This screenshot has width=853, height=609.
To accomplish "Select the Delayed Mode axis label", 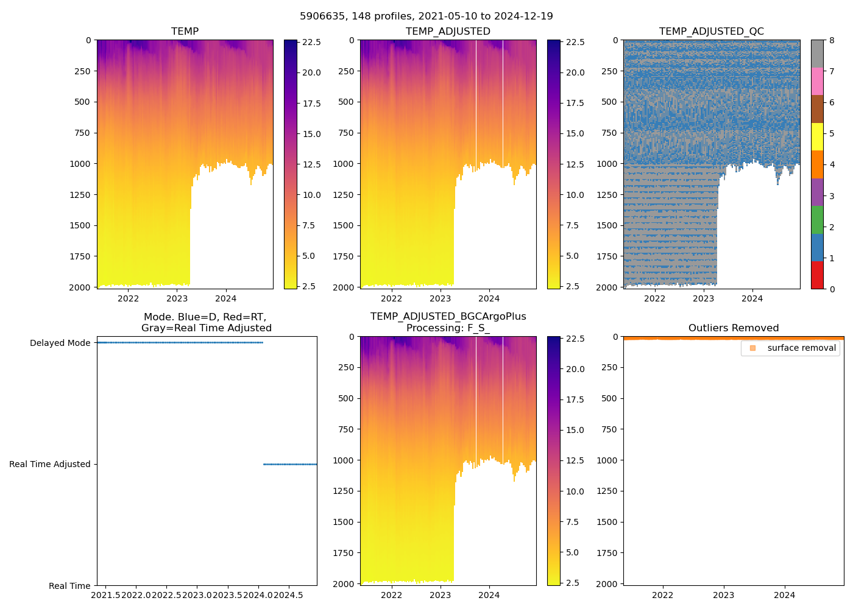I will pyautogui.click(x=60, y=343).
